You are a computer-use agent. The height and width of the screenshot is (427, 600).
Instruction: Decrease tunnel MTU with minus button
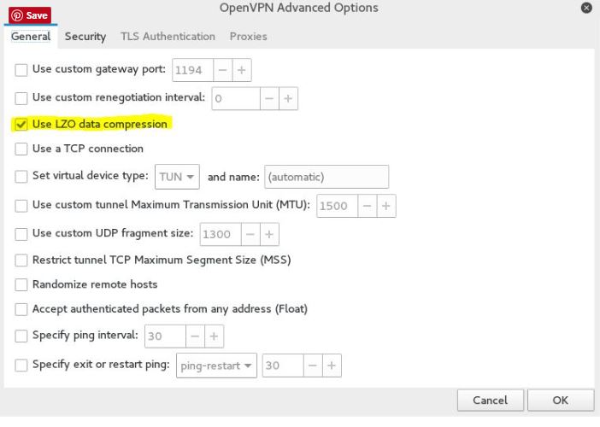coord(368,206)
